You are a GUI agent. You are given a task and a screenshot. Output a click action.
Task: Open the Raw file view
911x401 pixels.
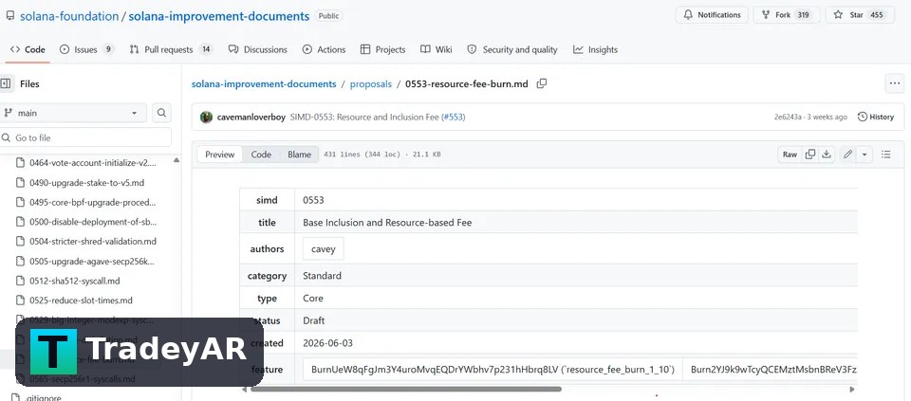click(790, 155)
